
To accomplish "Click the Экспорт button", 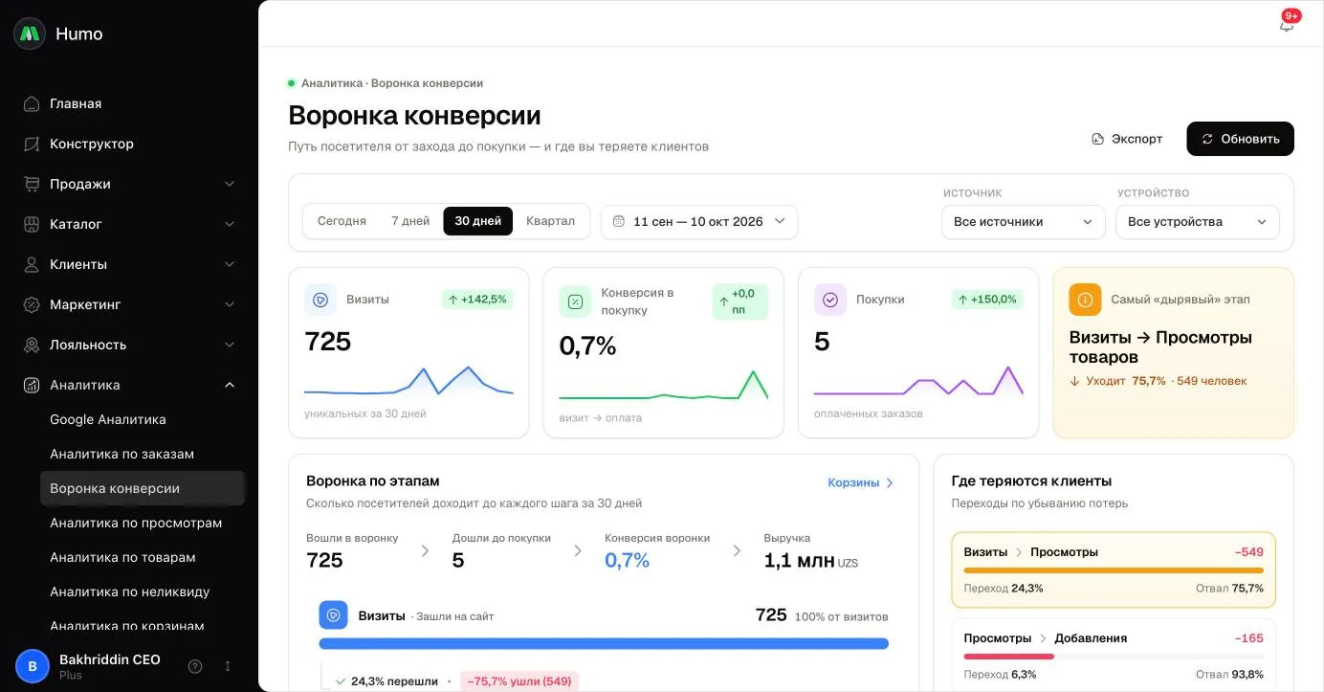I will tap(1127, 139).
